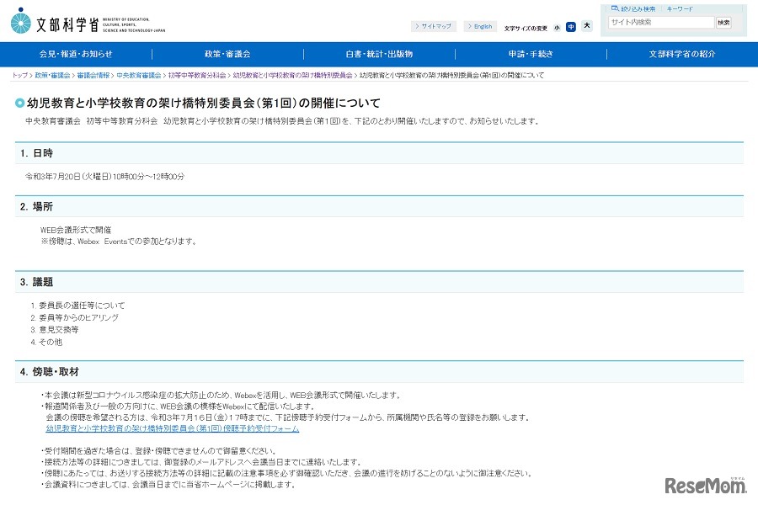Switch to the 絞り込み検索 tab

(x=638, y=8)
